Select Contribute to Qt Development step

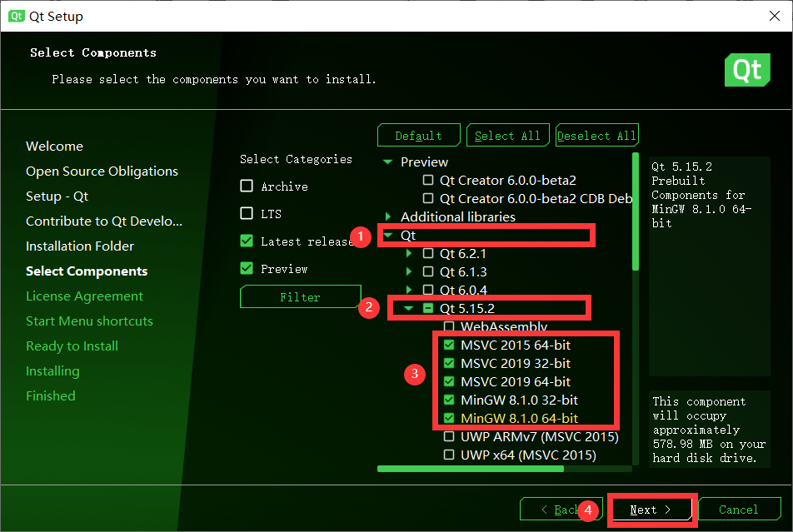pos(104,221)
